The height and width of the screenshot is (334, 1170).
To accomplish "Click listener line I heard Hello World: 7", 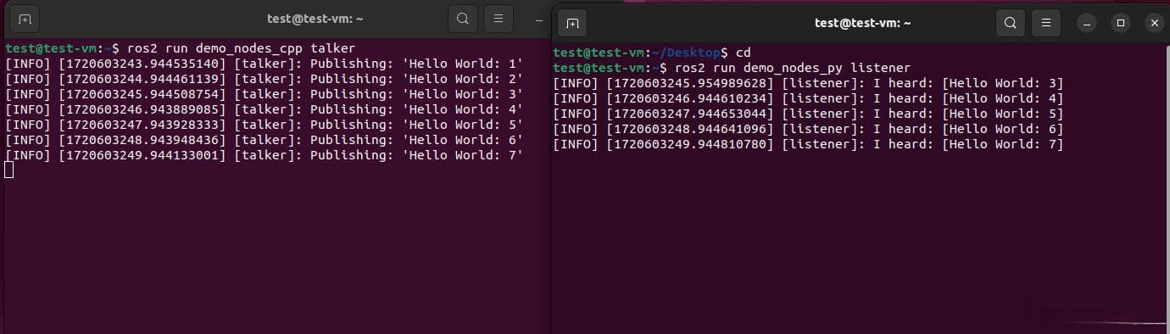I will 808,144.
